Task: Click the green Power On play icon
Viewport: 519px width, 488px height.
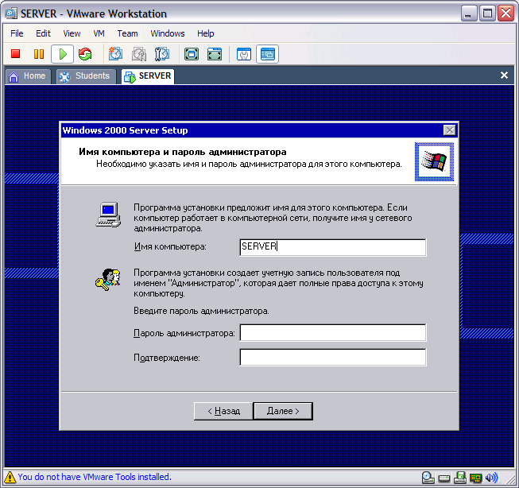Action: tap(62, 54)
